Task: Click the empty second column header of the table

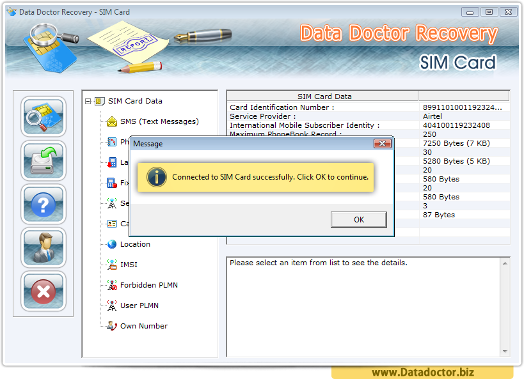Action: 464,96
